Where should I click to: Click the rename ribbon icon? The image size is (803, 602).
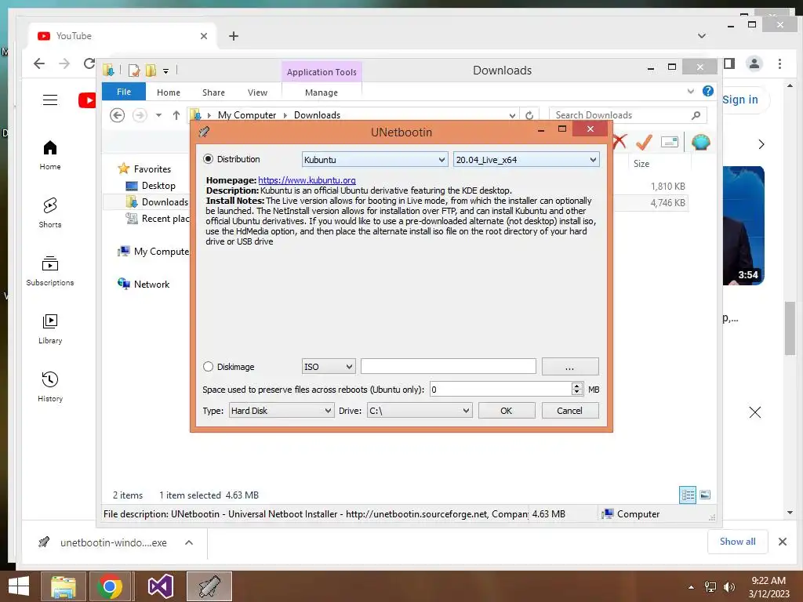pos(670,142)
